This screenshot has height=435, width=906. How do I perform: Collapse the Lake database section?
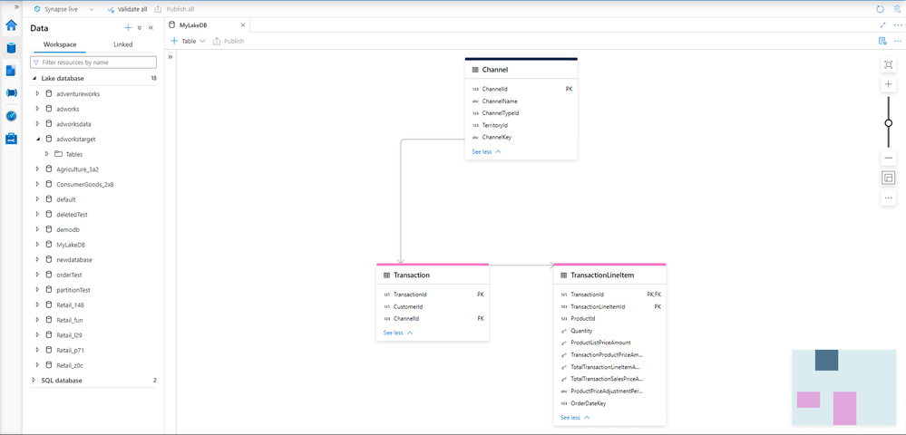click(x=34, y=79)
